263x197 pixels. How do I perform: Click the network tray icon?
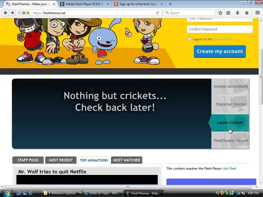[238, 193]
